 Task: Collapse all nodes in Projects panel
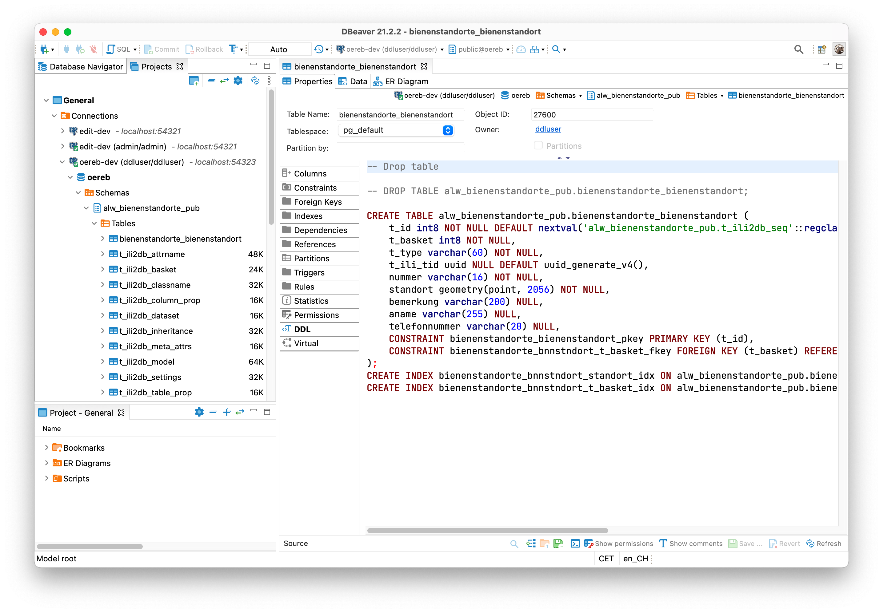click(211, 81)
